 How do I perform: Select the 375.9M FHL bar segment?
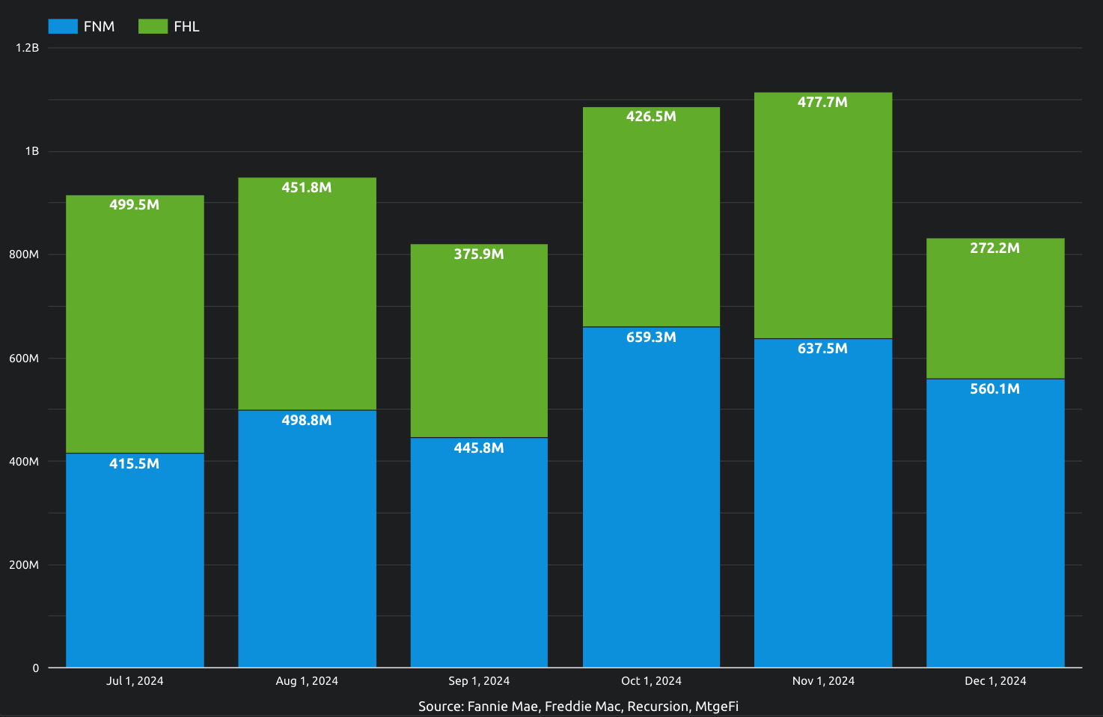click(x=479, y=341)
